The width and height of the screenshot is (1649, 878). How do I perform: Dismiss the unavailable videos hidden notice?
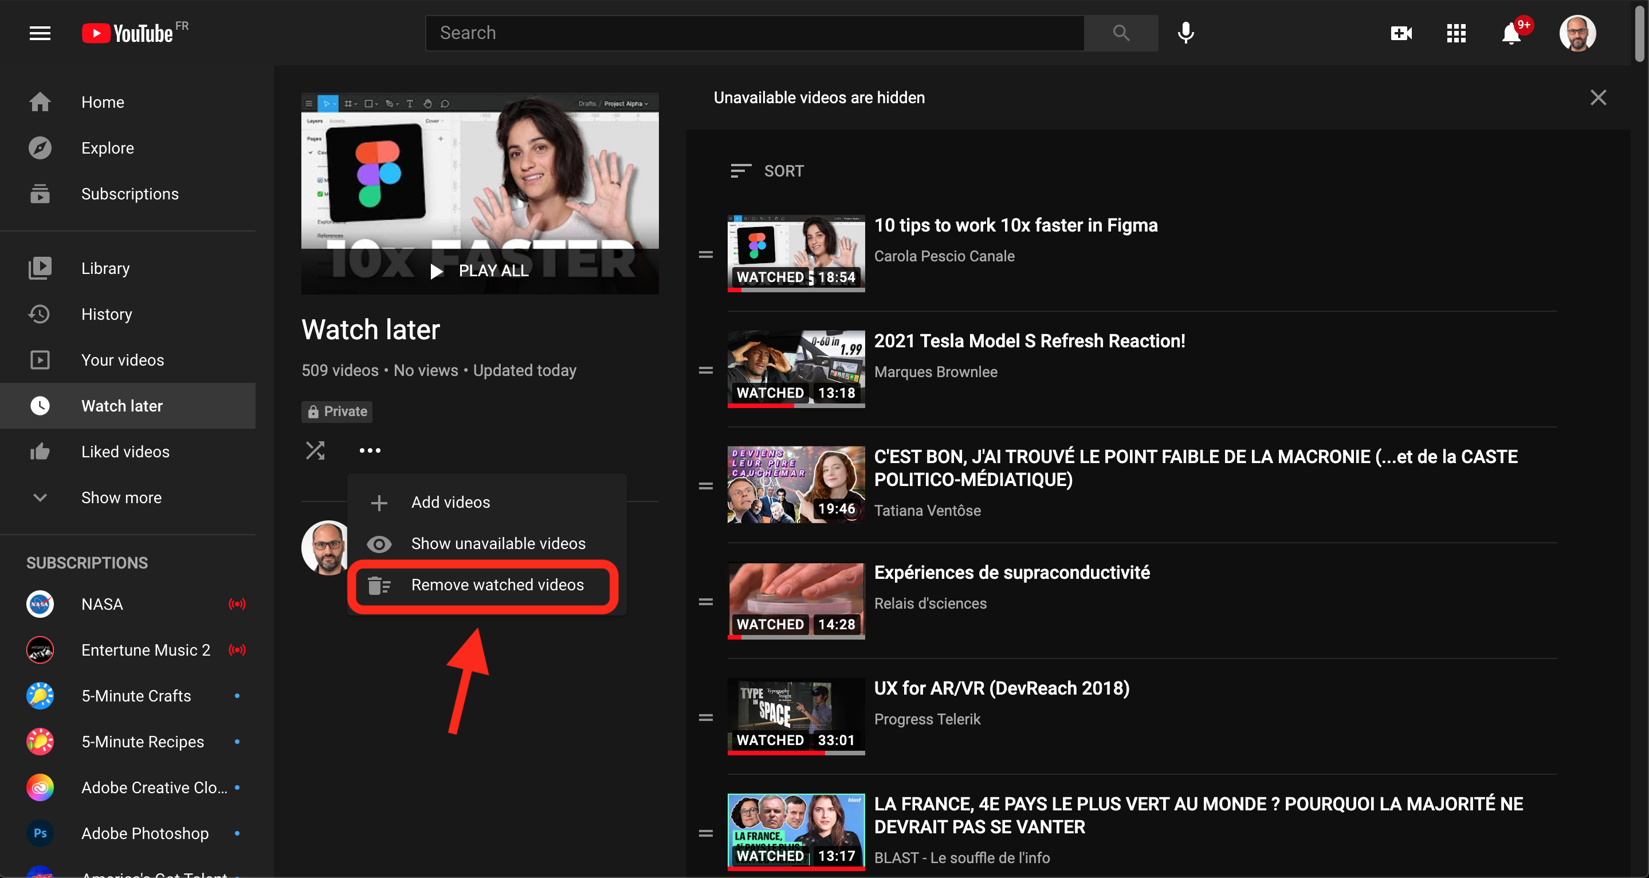1598,97
